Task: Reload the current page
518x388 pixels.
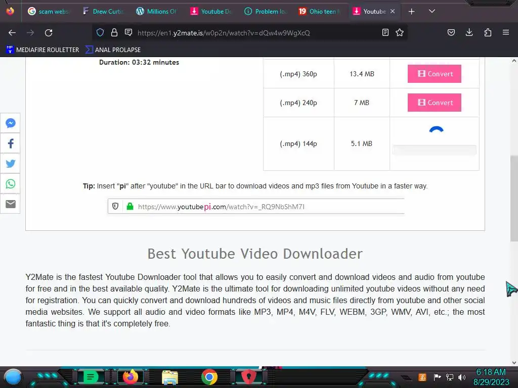Action: tap(49, 33)
